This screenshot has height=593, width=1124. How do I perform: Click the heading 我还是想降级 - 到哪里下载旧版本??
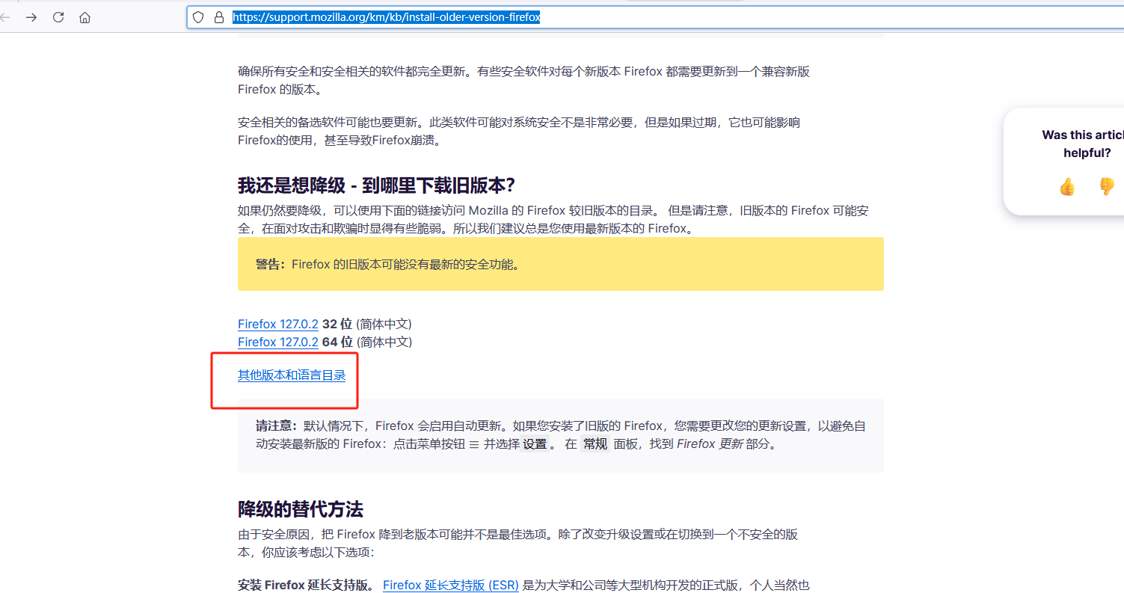[376, 185]
